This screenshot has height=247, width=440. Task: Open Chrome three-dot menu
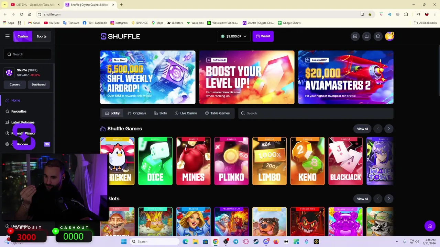tap(435, 14)
